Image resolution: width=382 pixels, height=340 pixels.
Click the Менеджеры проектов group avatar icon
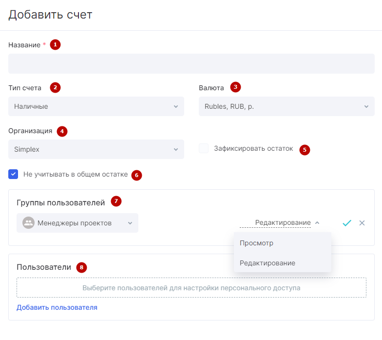point(28,223)
